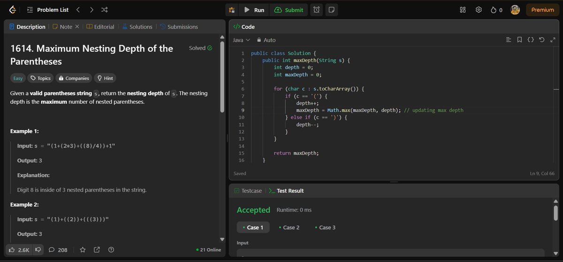Click the public int maxDepth code line
This screenshot has width=563, height=262.
307,61
